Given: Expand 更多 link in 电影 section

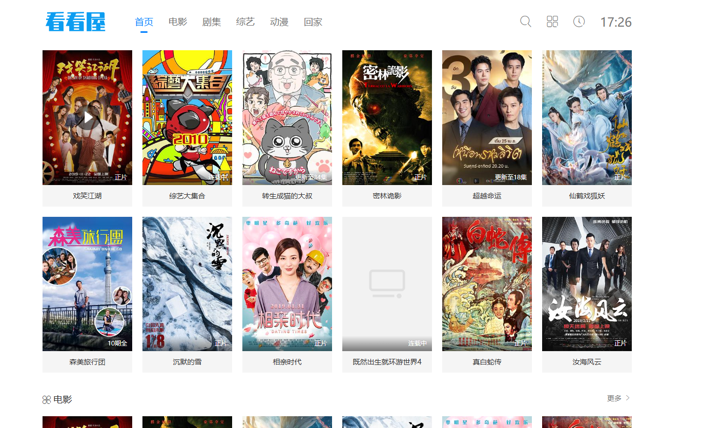Looking at the screenshot, I should (x=618, y=398).
